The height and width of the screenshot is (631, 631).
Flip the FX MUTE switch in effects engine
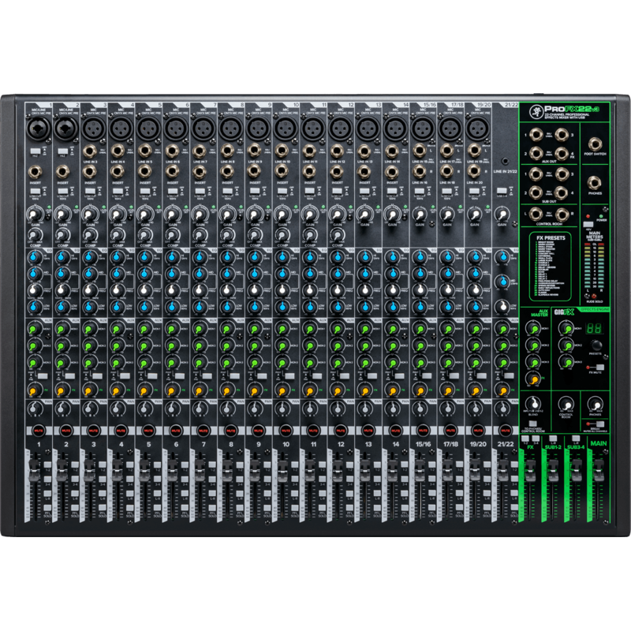(x=601, y=366)
